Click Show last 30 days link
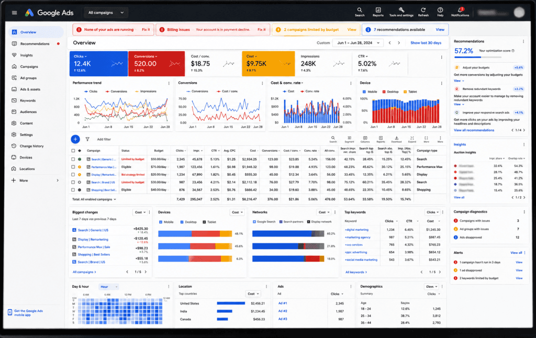The width and height of the screenshot is (536, 338). (426, 43)
